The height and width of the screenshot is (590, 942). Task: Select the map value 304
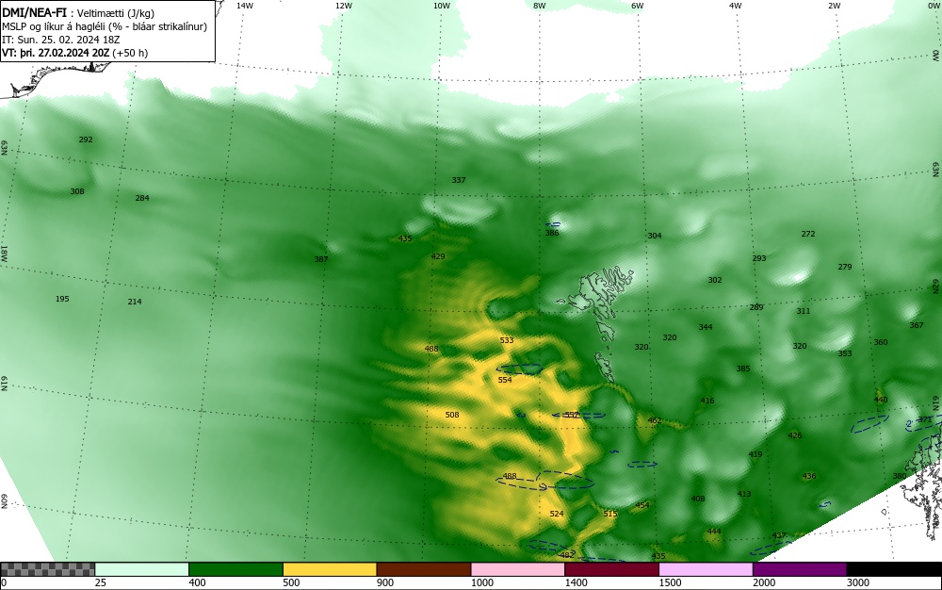[x=655, y=236]
